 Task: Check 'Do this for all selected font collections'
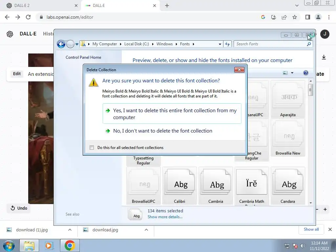pyautogui.click(x=92, y=147)
